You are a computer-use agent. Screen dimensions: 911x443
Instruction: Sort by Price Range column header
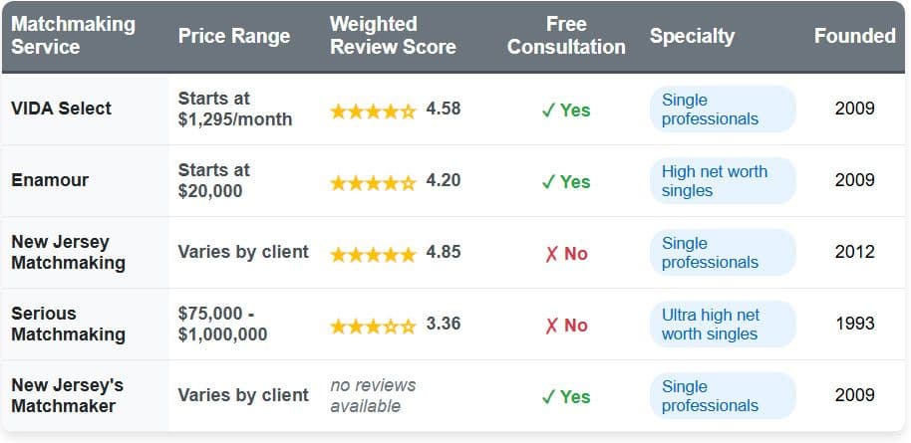pyautogui.click(x=234, y=36)
